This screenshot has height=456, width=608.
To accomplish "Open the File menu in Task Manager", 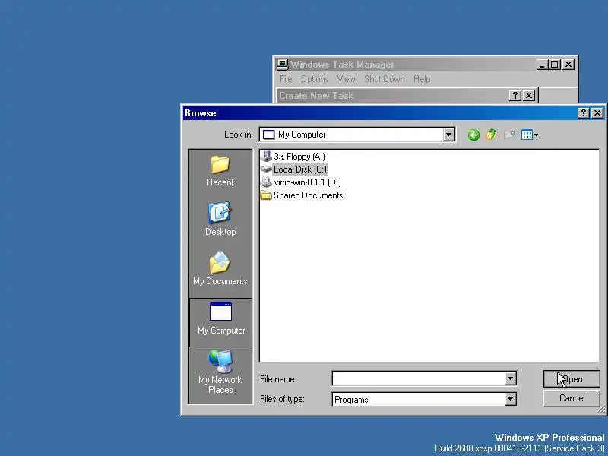I will click(x=286, y=79).
